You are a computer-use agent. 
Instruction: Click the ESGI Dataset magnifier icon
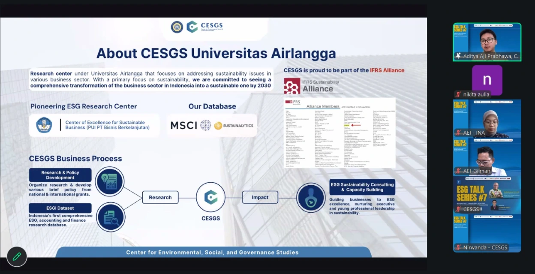pyautogui.click(x=110, y=217)
